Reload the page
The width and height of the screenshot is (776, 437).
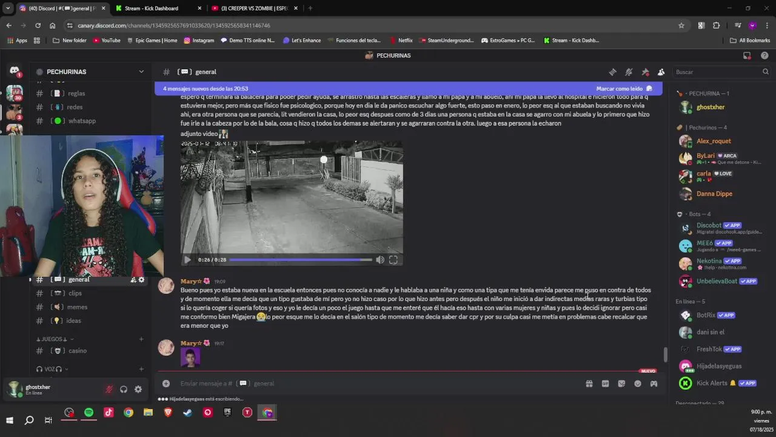tap(38, 25)
